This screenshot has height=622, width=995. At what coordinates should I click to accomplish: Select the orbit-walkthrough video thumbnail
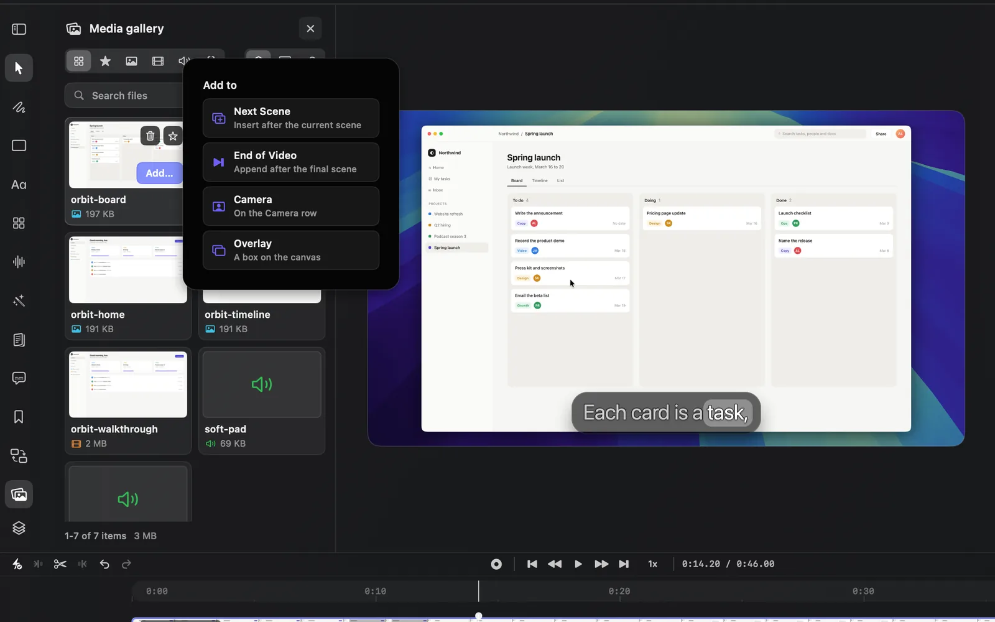coord(128,384)
